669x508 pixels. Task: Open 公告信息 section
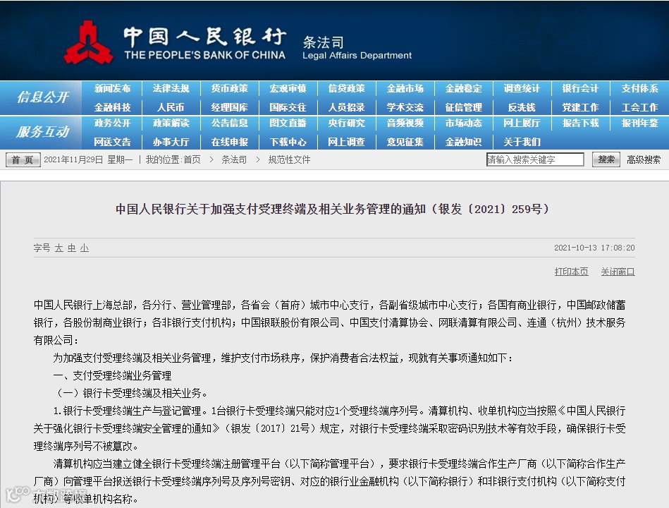tap(229, 123)
